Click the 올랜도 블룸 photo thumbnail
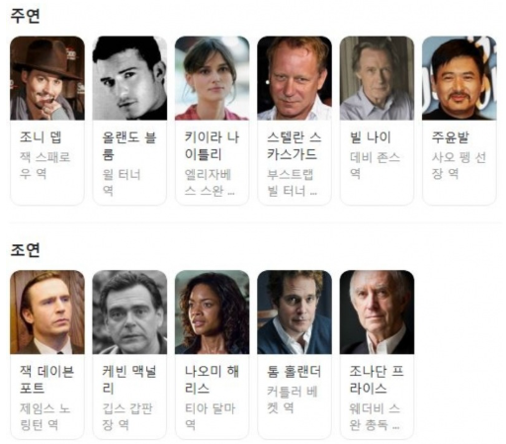The height and width of the screenshot is (444, 506). tap(129, 78)
